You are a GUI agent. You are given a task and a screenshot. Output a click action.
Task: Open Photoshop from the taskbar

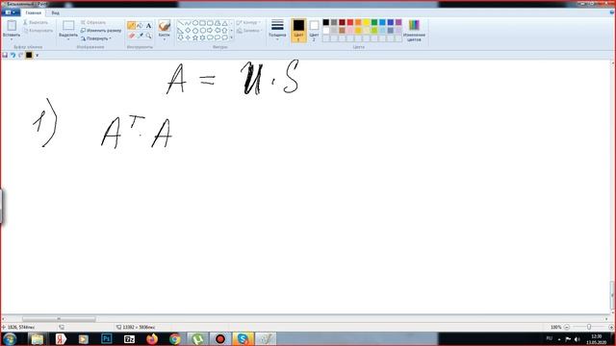(107, 338)
